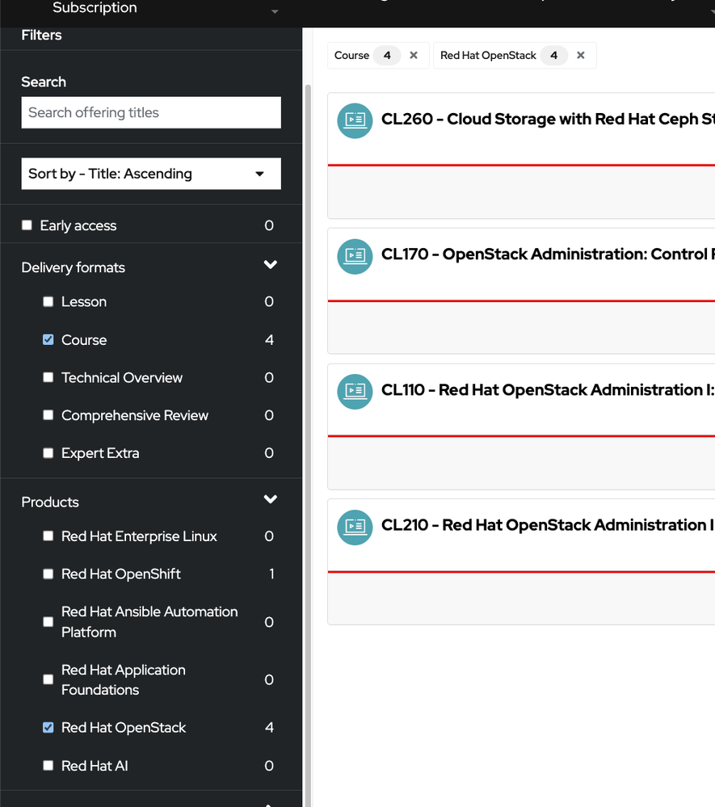Click the CL170 course icon
Screen dimensions: 715x807
[355, 255]
